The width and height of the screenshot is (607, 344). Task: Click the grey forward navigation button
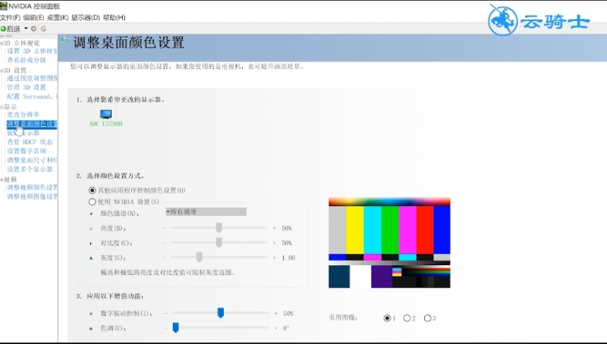coord(33,29)
